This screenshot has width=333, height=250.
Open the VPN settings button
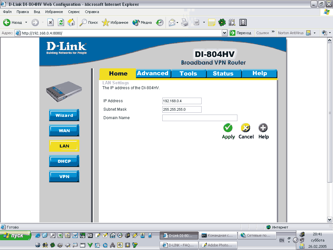(x=64, y=176)
